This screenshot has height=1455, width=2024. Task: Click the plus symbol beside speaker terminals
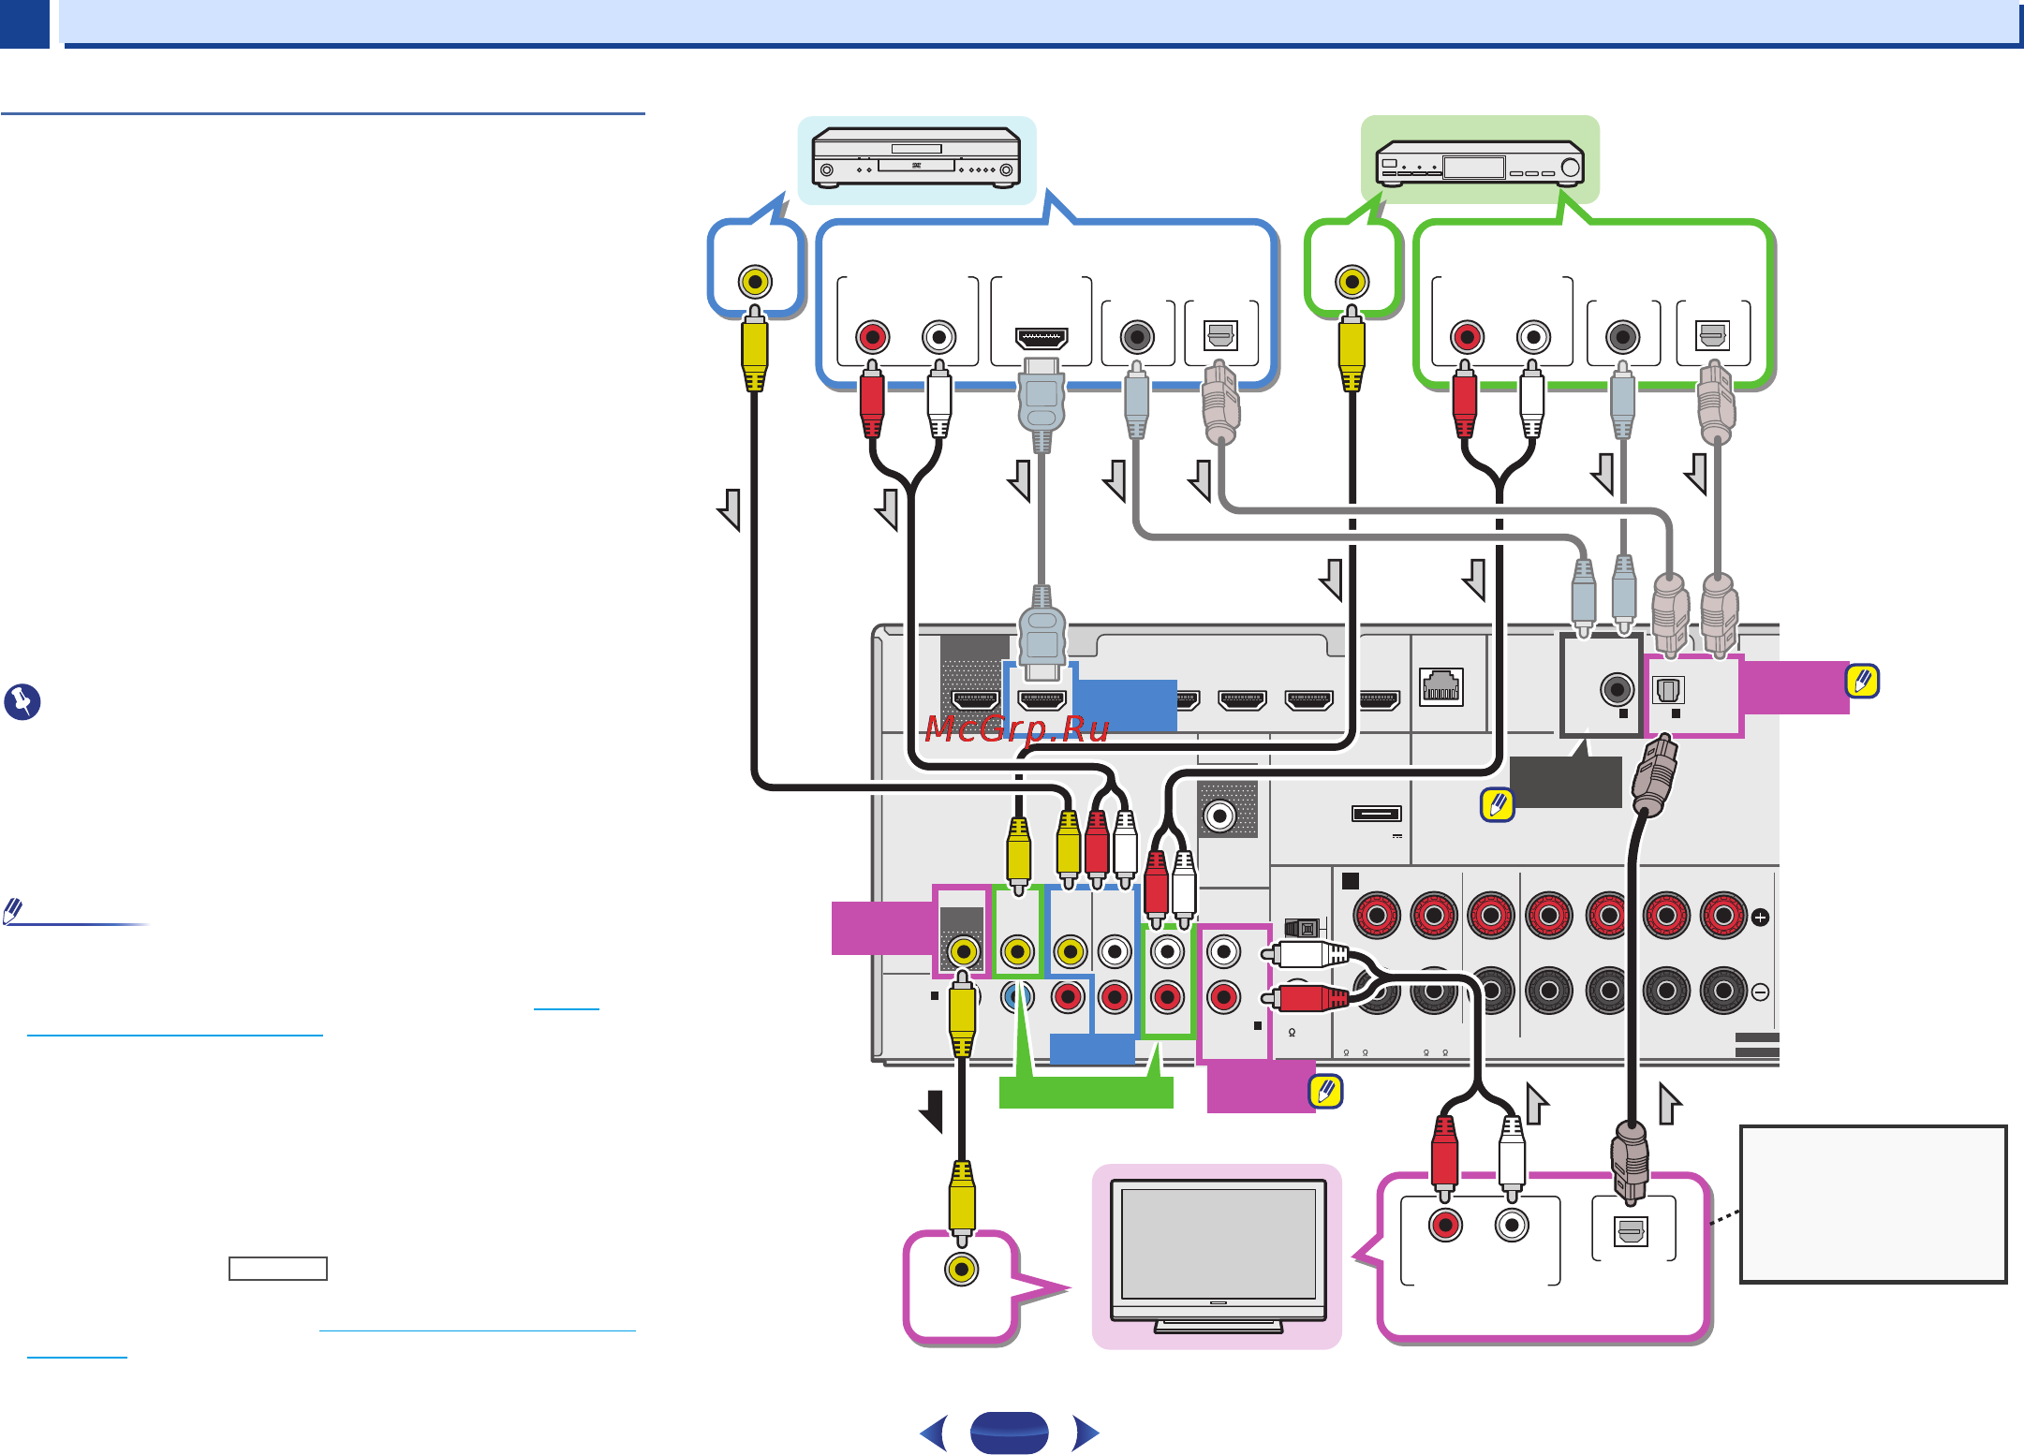(1760, 918)
